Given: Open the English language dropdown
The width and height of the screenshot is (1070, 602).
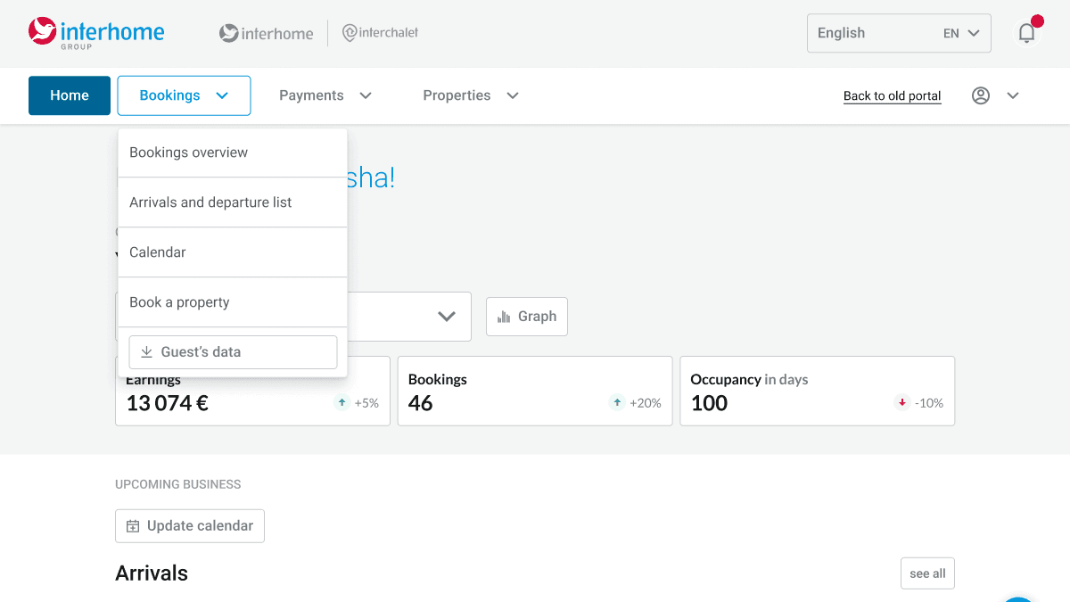Looking at the screenshot, I should [x=899, y=33].
